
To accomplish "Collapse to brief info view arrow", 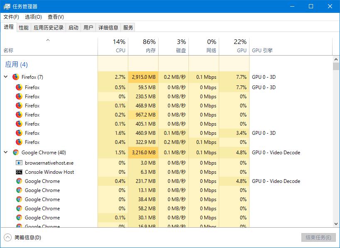I will point(7,238).
